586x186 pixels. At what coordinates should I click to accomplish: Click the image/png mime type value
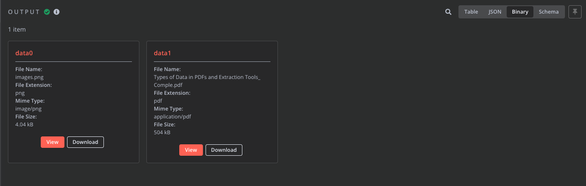coord(28,109)
